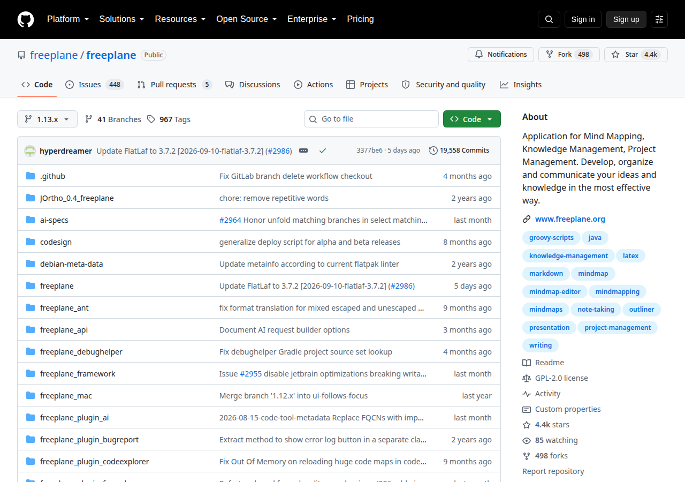
Task: View the 19,558 Commits history
Action: coord(459,150)
